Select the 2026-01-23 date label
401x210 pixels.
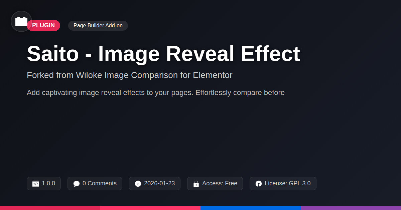[159, 183]
